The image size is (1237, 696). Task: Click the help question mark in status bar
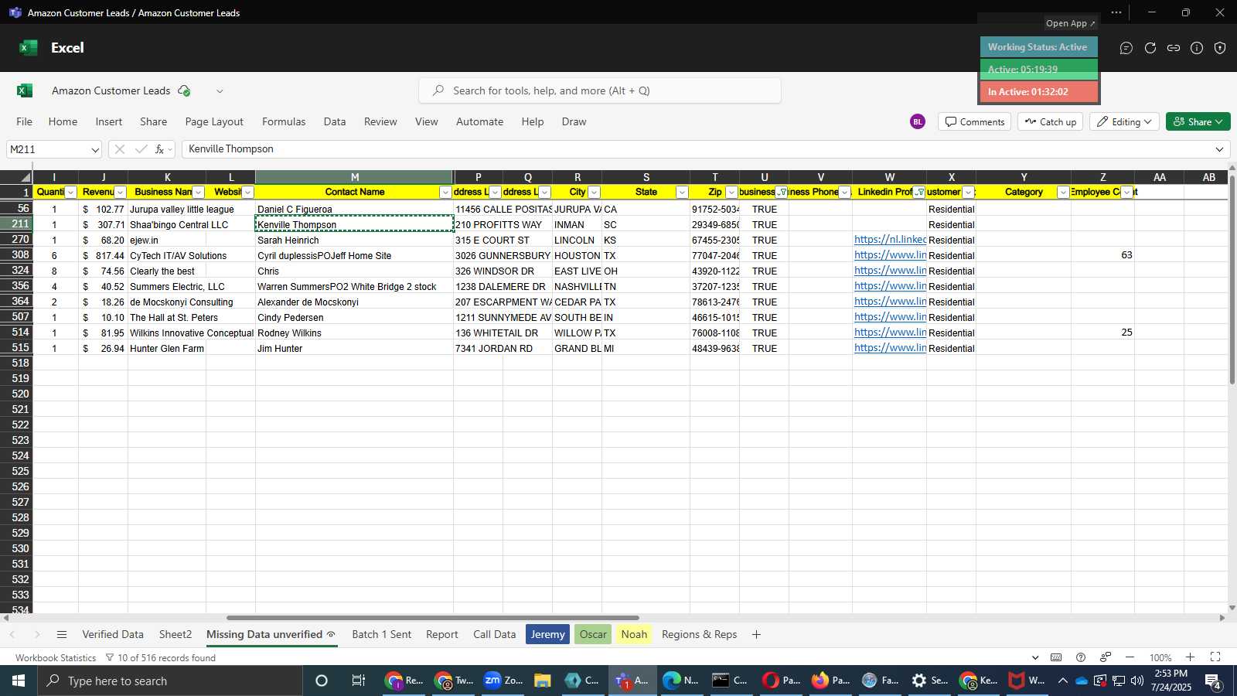pos(1081,657)
